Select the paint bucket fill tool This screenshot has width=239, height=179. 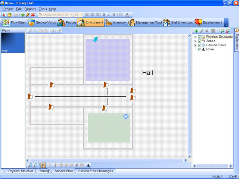(52, 31)
